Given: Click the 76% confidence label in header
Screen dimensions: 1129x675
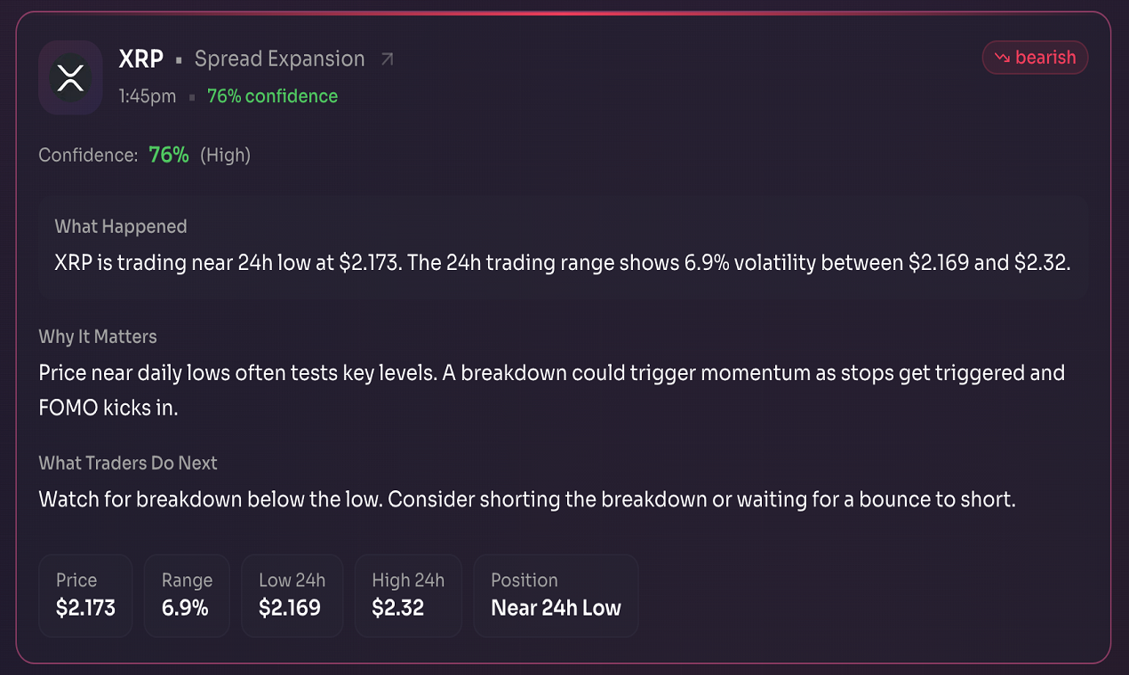Looking at the screenshot, I should coord(272,96).
